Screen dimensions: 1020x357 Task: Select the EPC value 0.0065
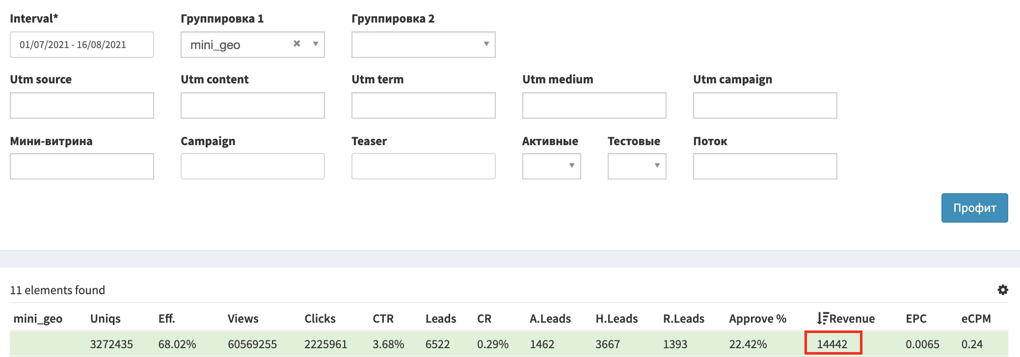(x=922, y=344)
